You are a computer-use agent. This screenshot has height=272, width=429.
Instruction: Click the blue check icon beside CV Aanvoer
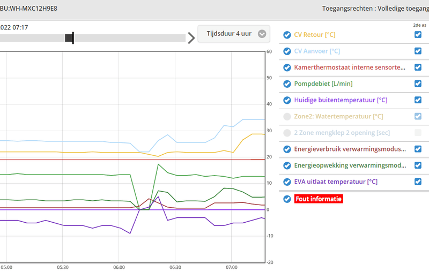coord(287,51)
